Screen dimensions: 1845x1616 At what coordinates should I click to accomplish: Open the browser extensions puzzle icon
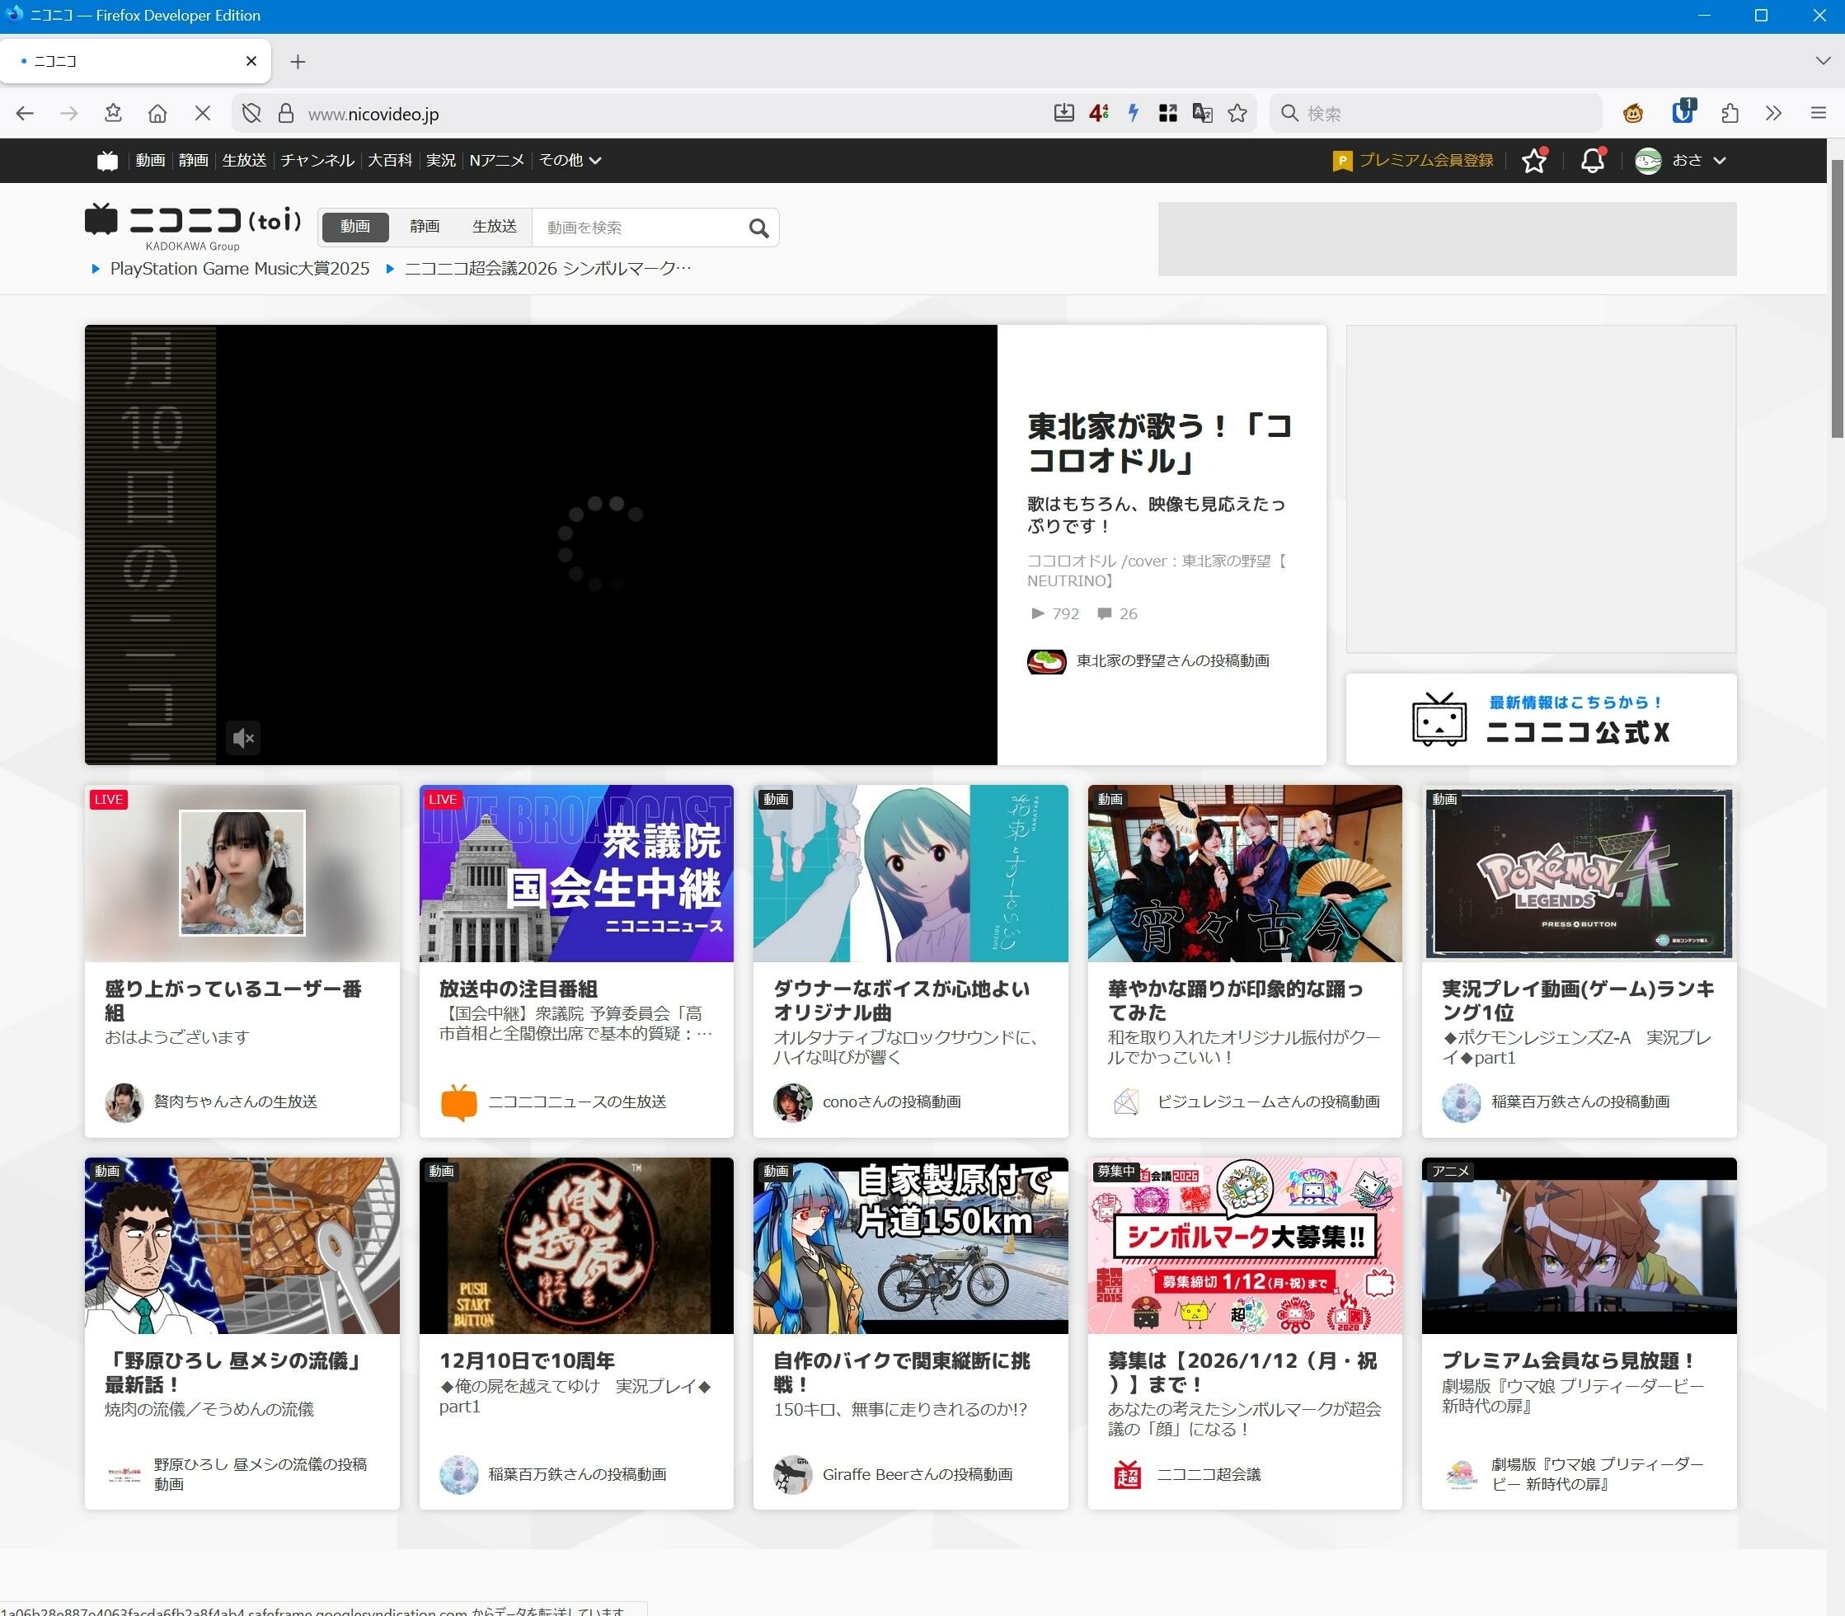(1729, 114)
